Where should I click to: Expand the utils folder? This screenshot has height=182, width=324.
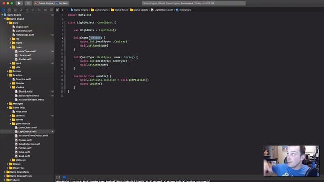tap(11, 67)
